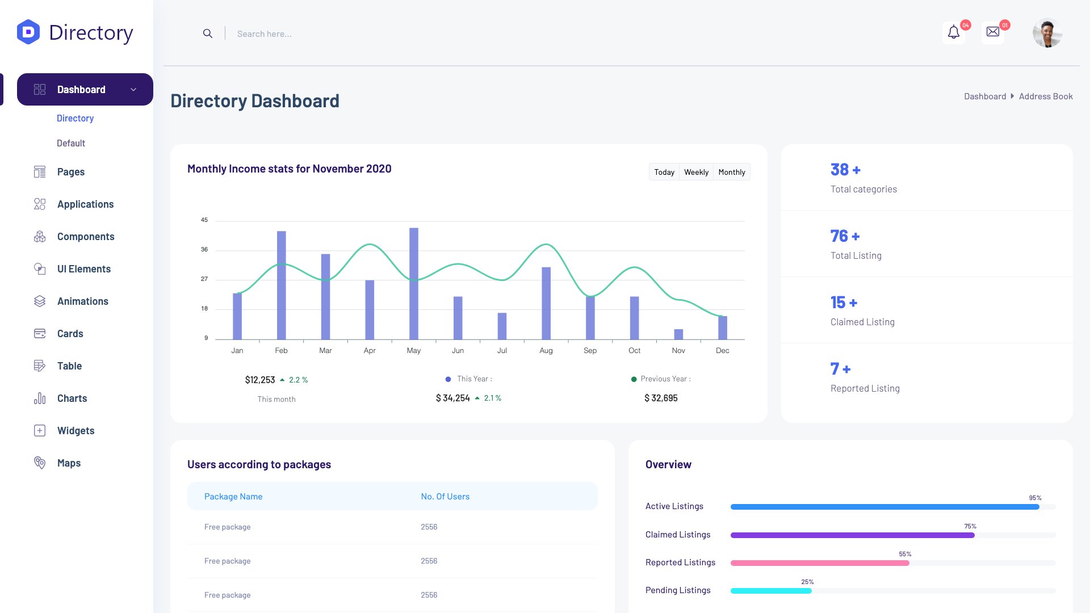Viewport: 1090px width, 613px height.
Task: Switch income stats to Weekly view
Action: tap(696, 171)
